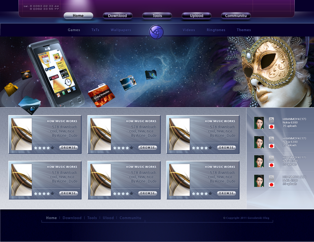Select the TxTs category
Image resolution: width=314 pixels, height=242 pixels.
tap(95, 30)
